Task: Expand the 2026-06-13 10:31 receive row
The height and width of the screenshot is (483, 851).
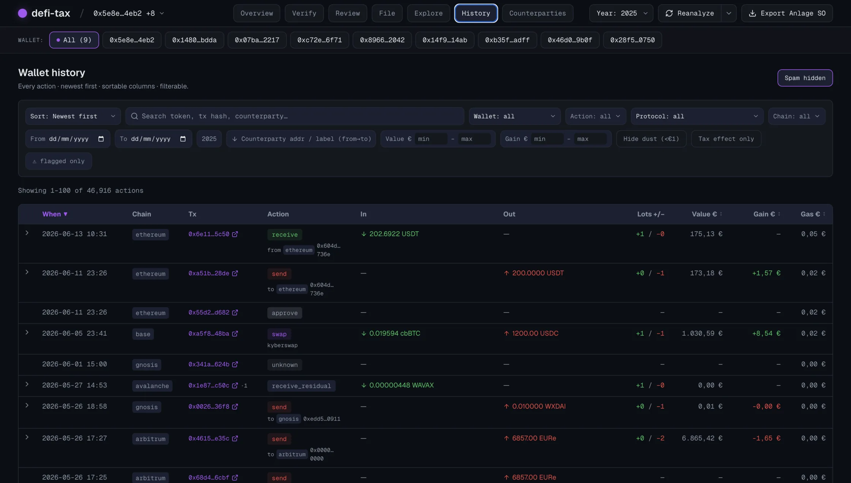Action: 27,233
